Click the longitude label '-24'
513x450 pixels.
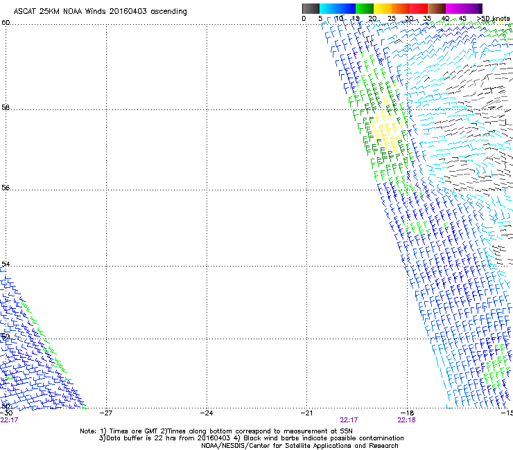(x=207, y=413)
